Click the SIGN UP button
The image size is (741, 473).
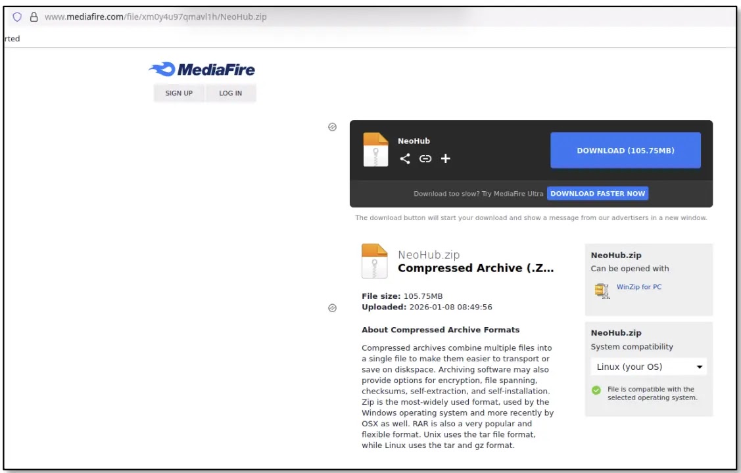[178, 93]
